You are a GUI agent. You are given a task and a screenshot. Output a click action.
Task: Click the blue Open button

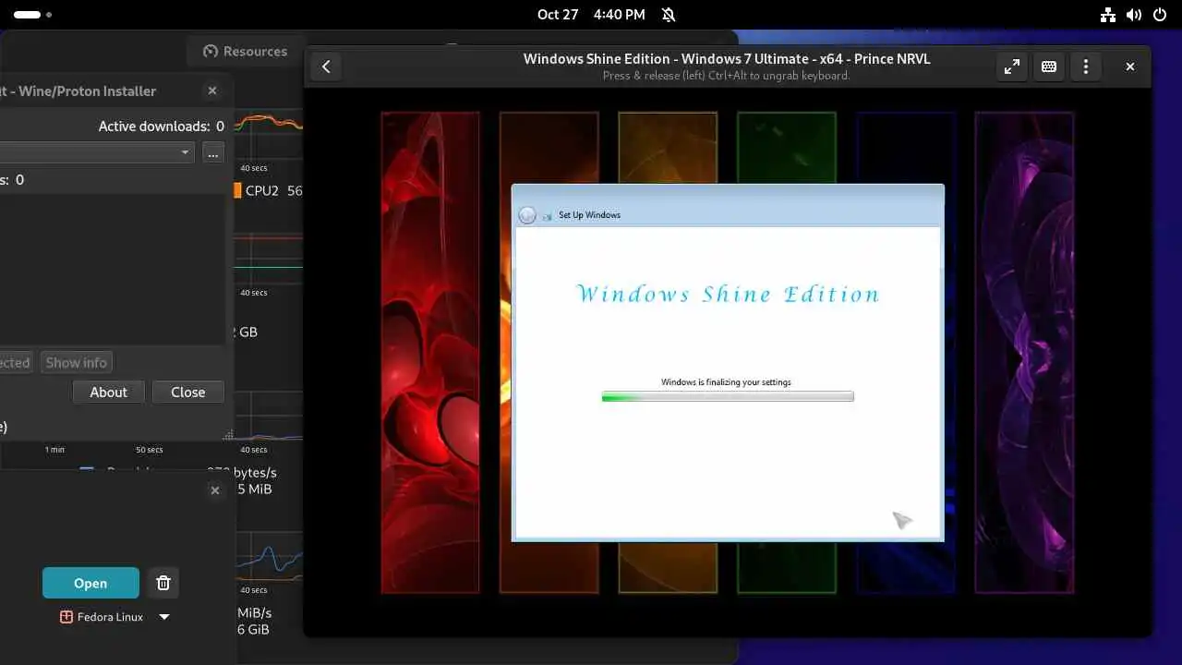90,583
